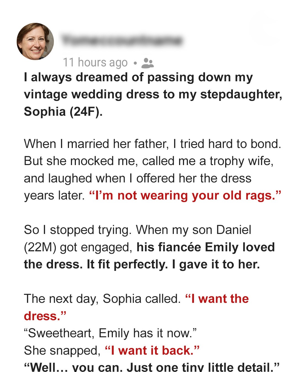Click the name "Sophia (24F)."
The image size is (298, 372).
coord(63,111)
